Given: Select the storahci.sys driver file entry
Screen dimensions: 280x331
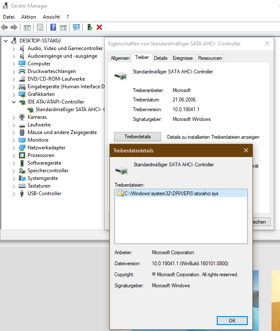Looking at the screenshot, I should [181, 194].
